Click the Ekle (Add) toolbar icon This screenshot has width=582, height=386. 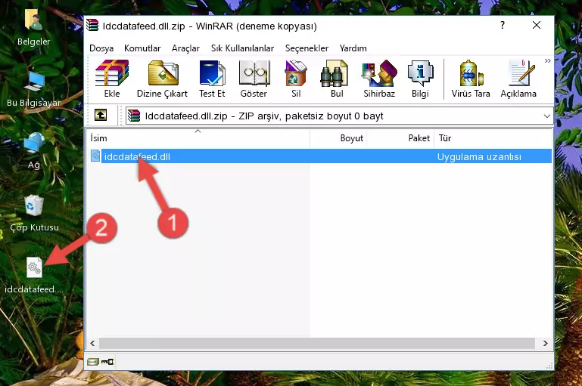tap(112, 79)
